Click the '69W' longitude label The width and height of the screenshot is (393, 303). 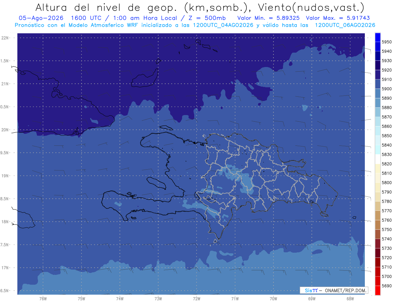tap(312, 298)
